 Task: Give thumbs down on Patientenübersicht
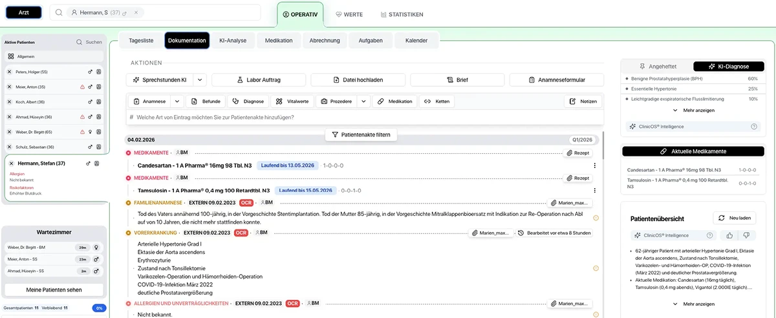746,235
